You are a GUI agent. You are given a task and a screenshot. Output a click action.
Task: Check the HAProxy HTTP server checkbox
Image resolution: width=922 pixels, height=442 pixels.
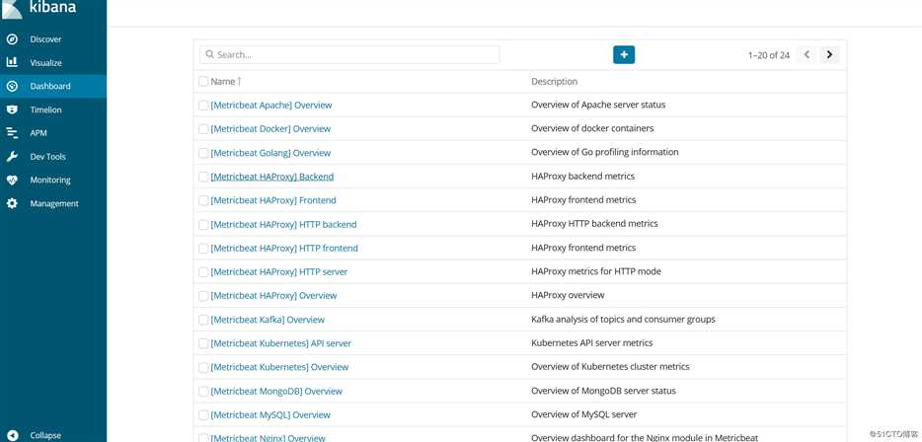click(203, 272)
